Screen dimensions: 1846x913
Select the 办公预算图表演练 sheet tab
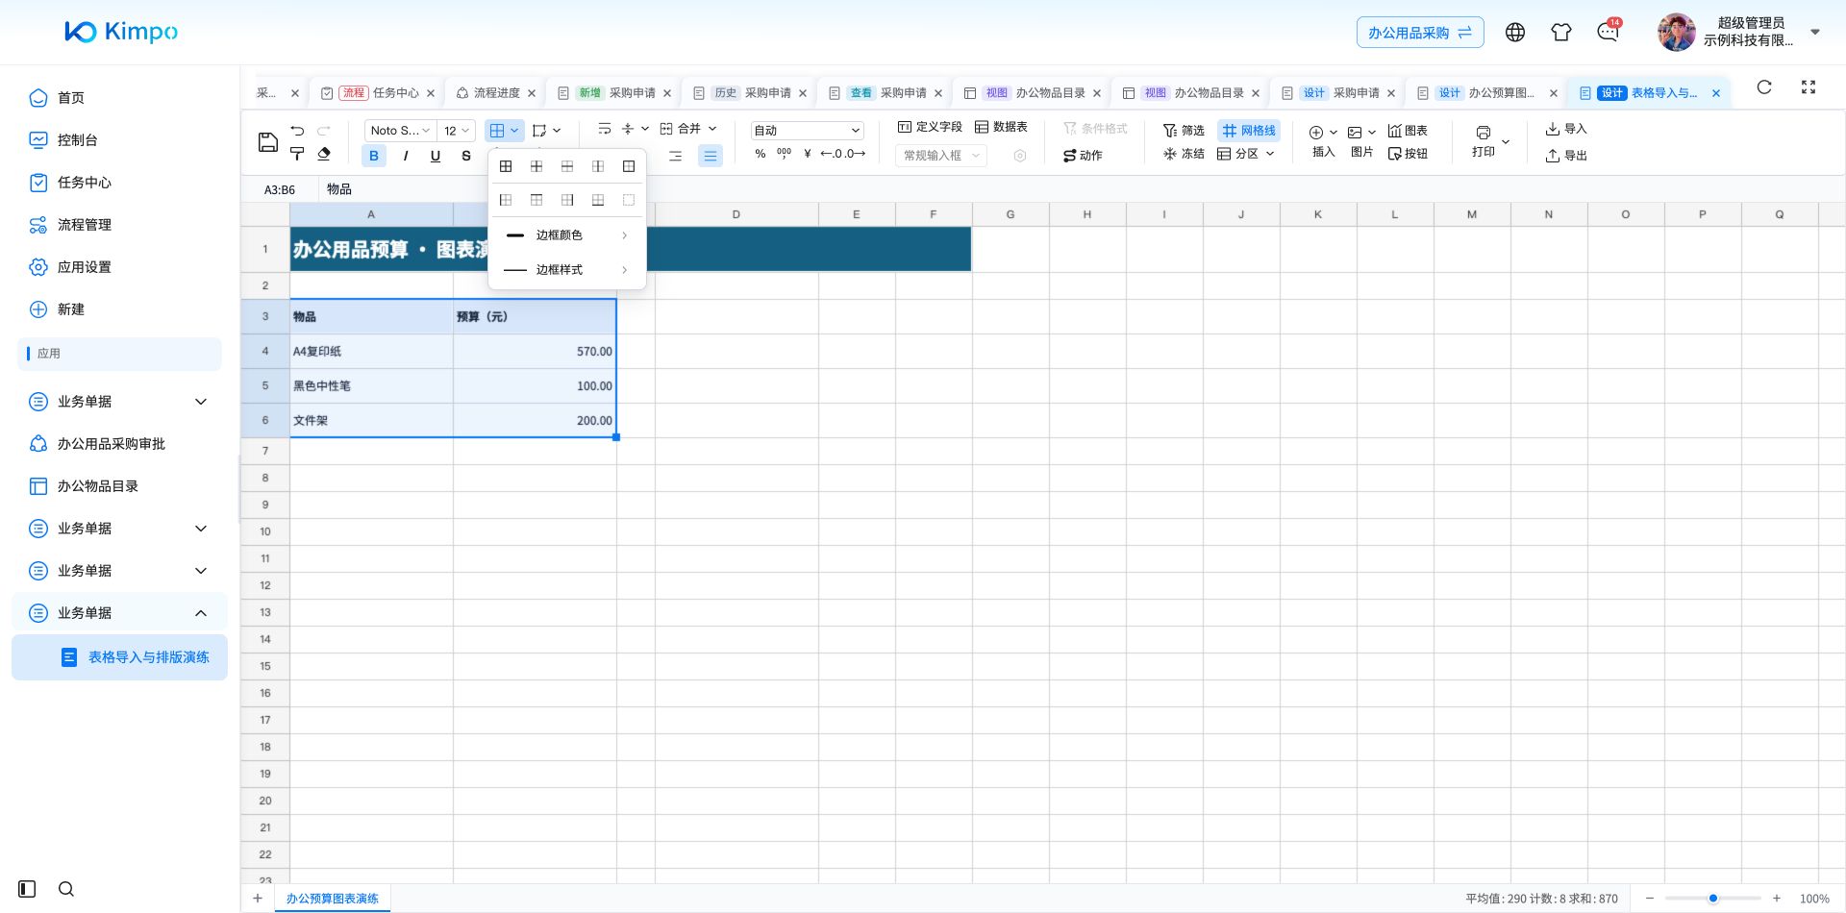coord(332,899)
